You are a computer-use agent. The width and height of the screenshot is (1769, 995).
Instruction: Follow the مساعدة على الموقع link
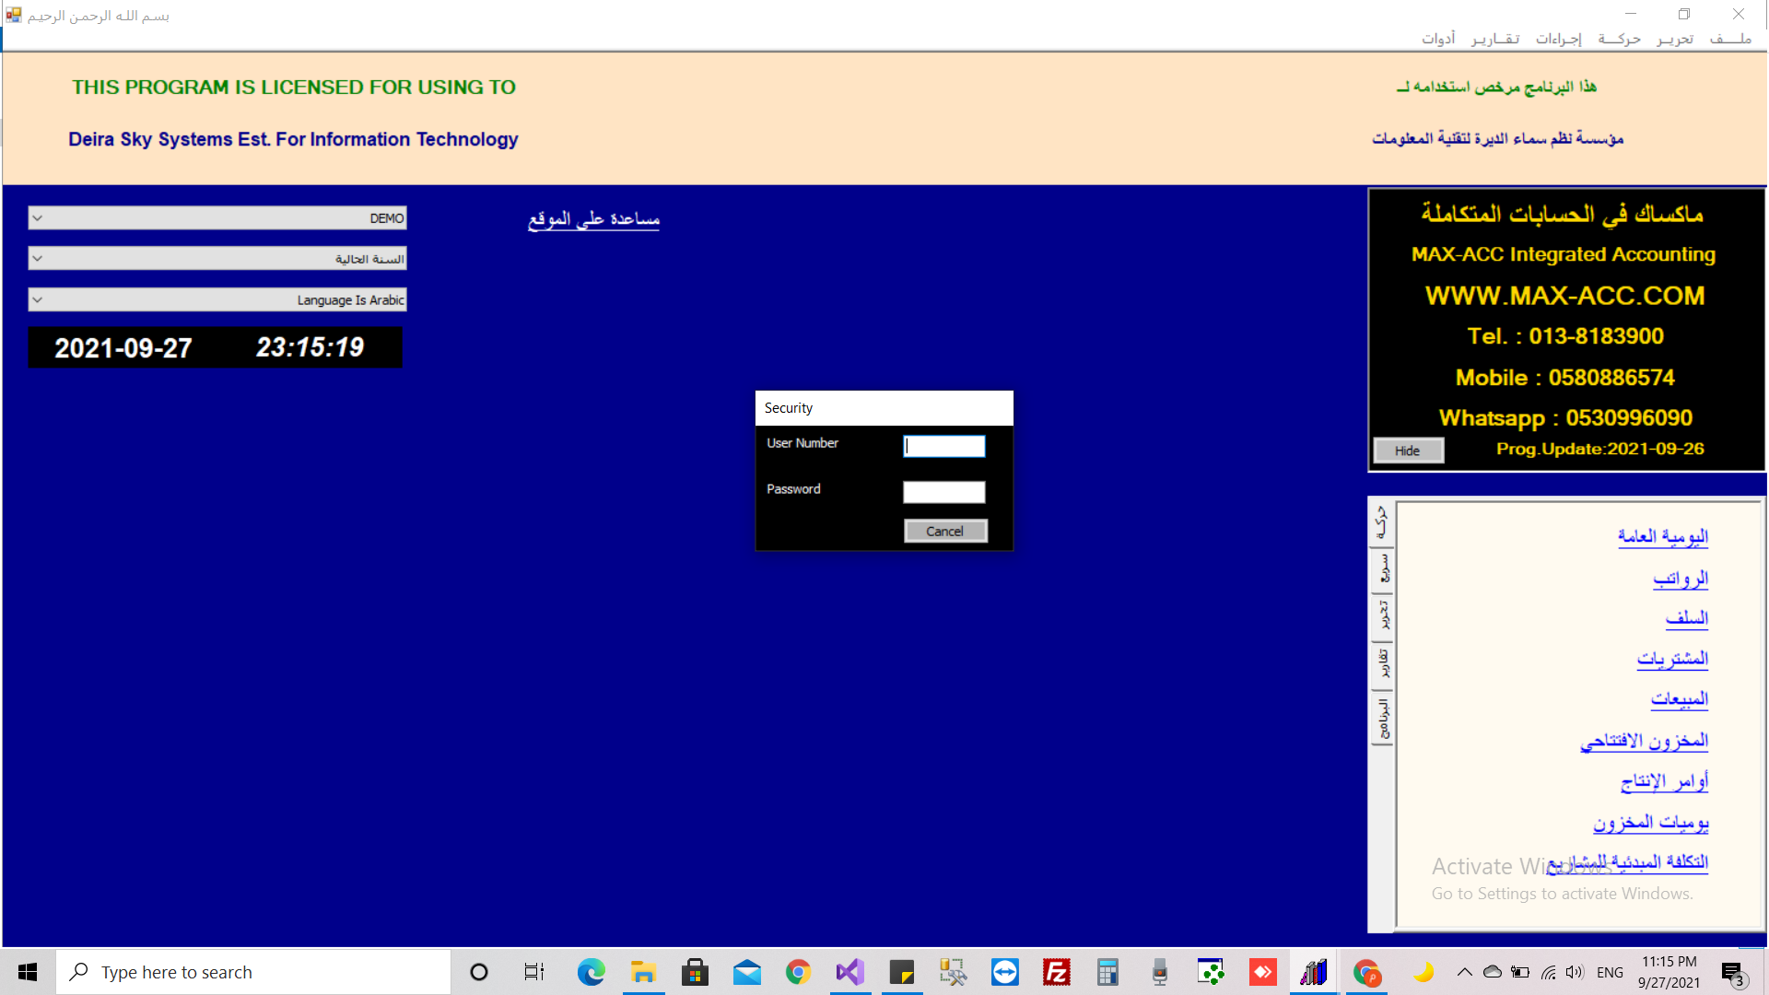tap(593, 219)
